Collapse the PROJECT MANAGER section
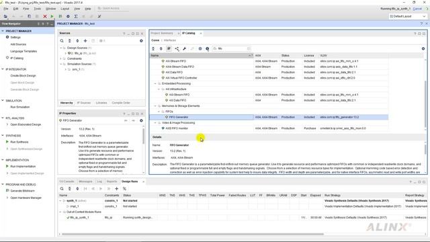The width and height of the screenshot is (430, 242). tap(3, 31)
